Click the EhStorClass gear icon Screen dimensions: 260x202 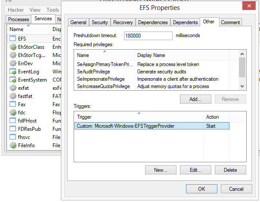pos(13,47)
